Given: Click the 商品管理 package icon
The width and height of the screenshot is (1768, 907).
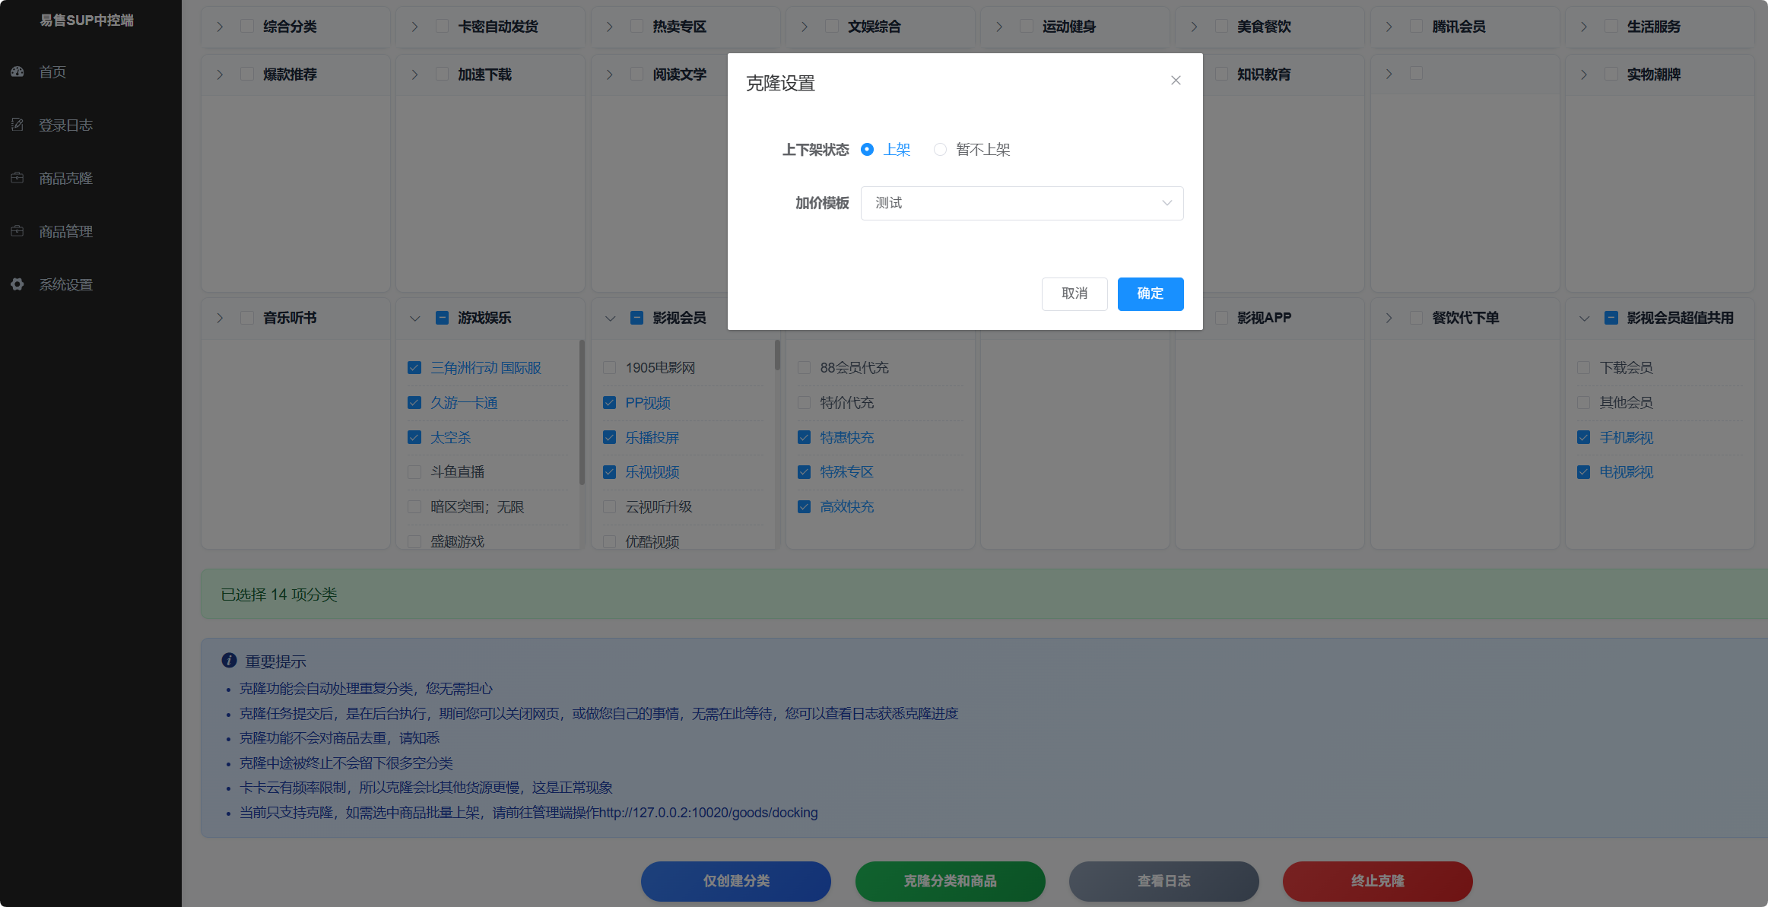Looking at the screenshot, I should coord(17,231).
